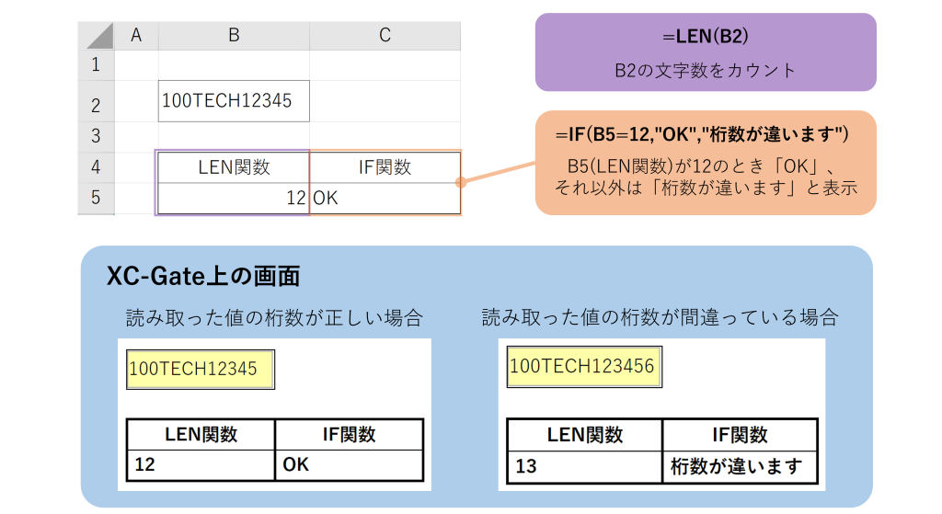Click the yellow input field with 100TECH12345
This screenshot has height=514, width=942.
pos(200,369)
